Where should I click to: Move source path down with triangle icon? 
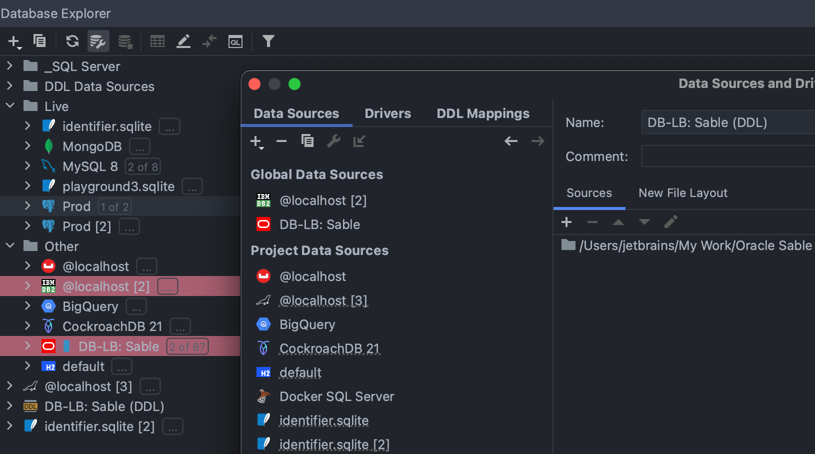[644, 222]
